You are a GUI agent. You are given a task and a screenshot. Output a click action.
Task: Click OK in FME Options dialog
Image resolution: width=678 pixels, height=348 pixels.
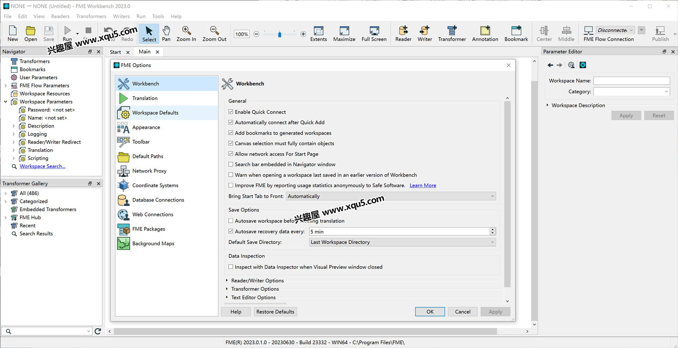coord(430,312)
